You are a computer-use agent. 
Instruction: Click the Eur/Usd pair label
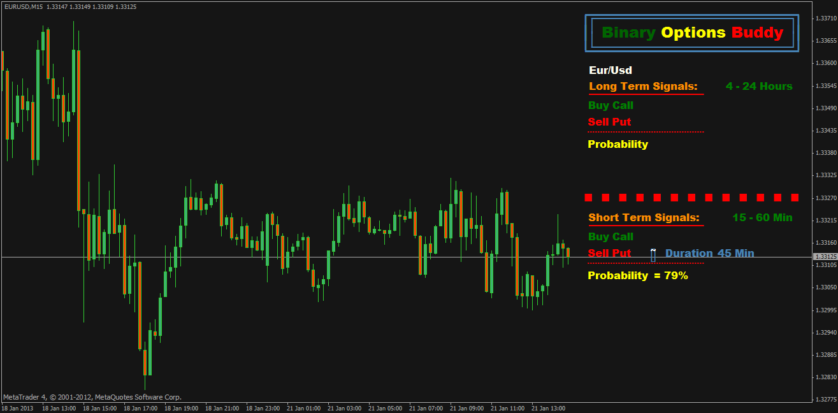click(610, 70)
